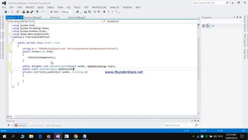
Task: Open the taskbar search magnifier
Action: click(x=13, y=136)
